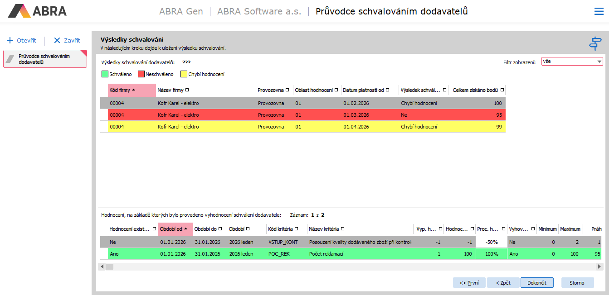The image size is (609, 295).
Task: Click the signpost wizard icon
Action: coord(595,43)
